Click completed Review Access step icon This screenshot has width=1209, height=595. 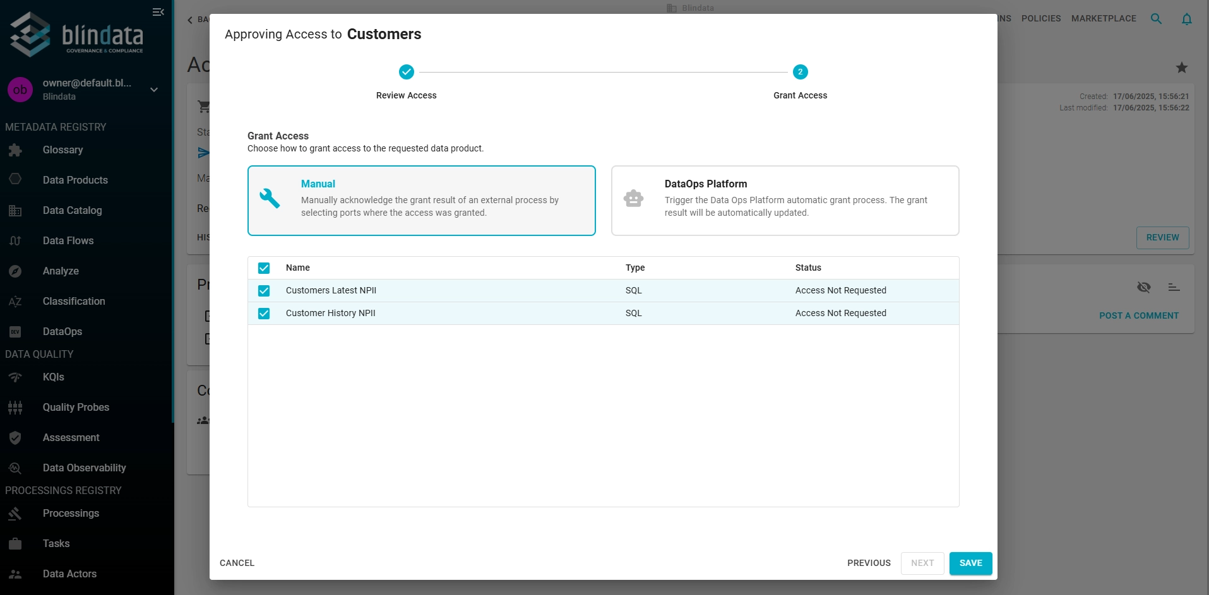(x=407, y=72)
